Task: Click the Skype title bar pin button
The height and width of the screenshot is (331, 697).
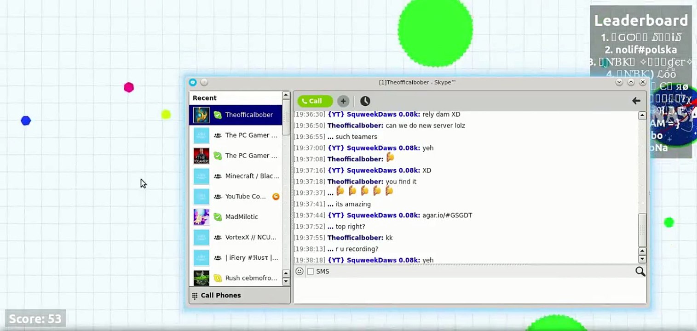Action: 204,82
